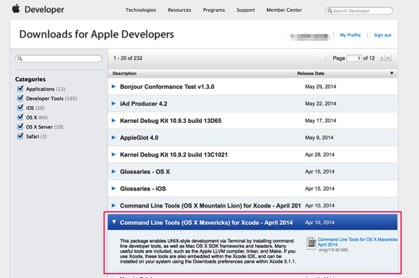Screen dimensions: 419x278
Task: Click the page number input field
Action: tap(354, 58)
